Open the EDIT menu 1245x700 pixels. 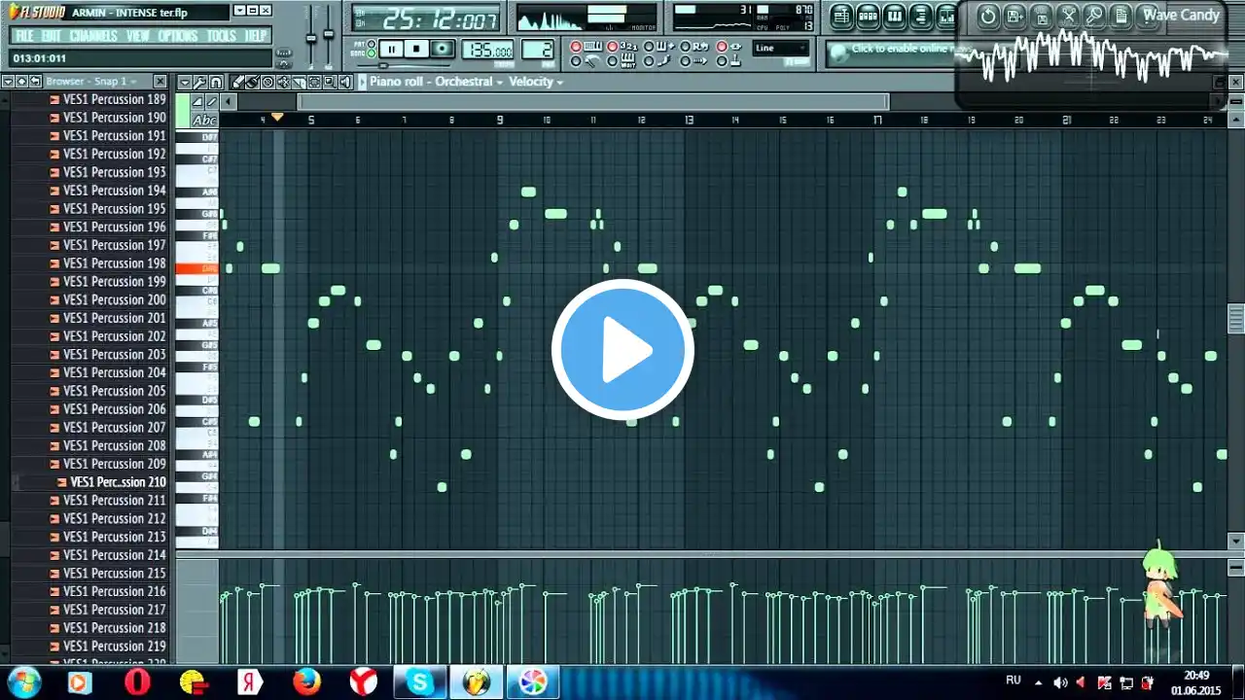[52, 36]
